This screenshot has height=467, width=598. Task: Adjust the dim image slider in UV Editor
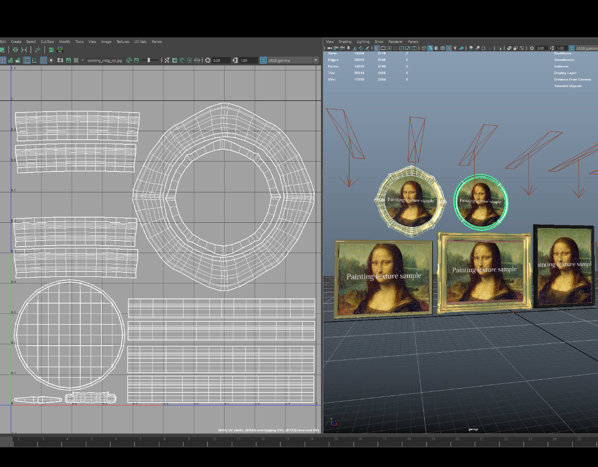click(x=149, y=60)
